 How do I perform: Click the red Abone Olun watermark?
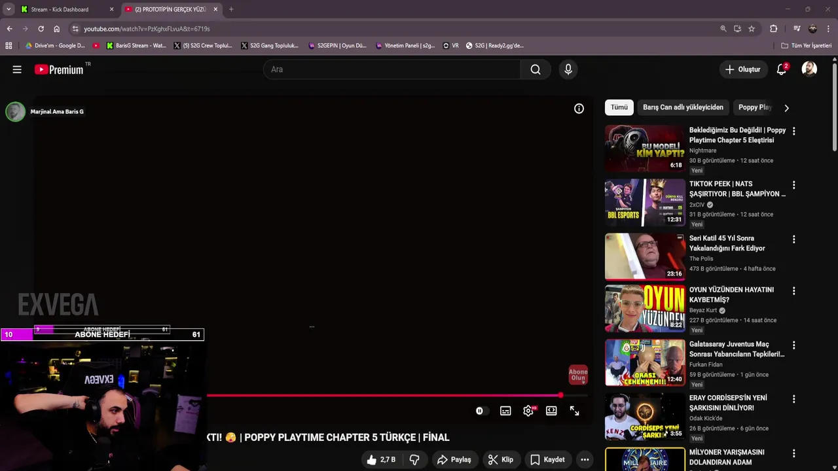[x=578, y=375]
